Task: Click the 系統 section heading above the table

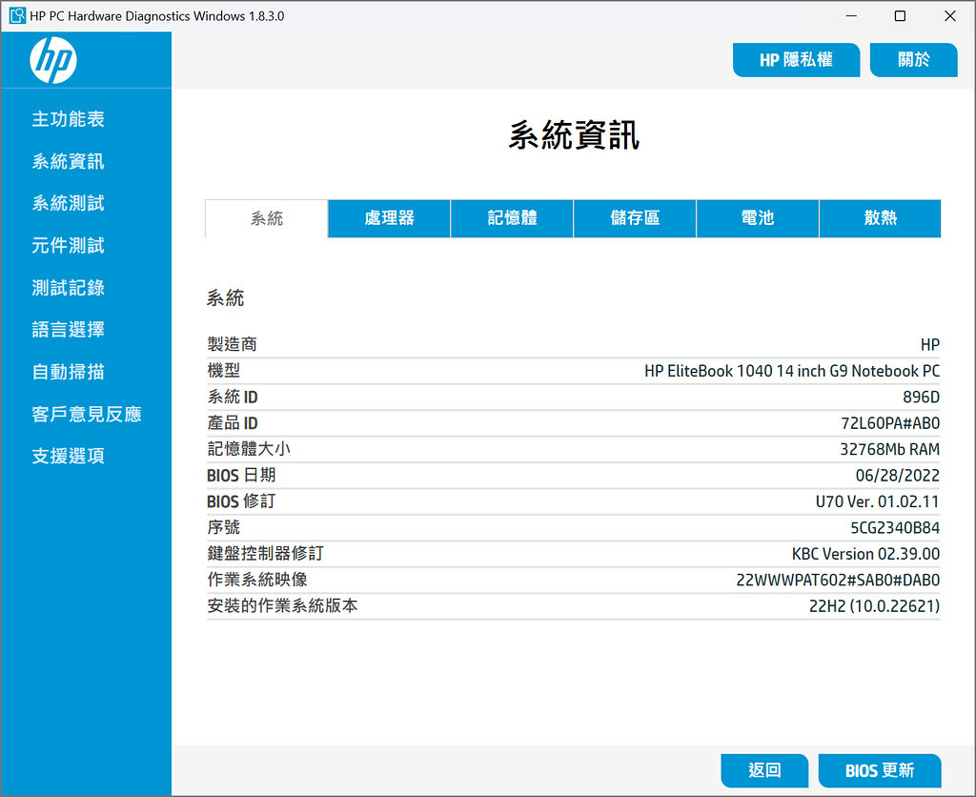Action: coord(225,298)
